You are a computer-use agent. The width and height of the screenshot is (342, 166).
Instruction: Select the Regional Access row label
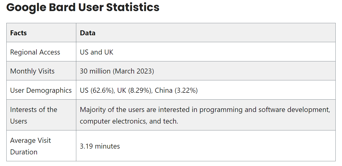[x=35, y=52]
